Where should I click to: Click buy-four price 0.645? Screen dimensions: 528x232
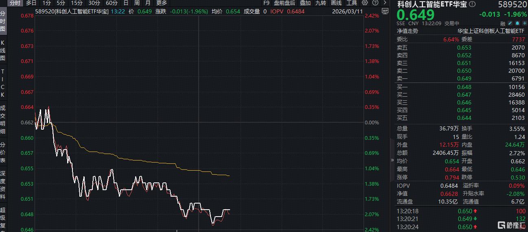464,110
